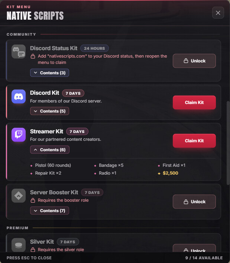Expand Contents (3) of Discord Status Kit

pyautogui.click(x=49, y=73)
